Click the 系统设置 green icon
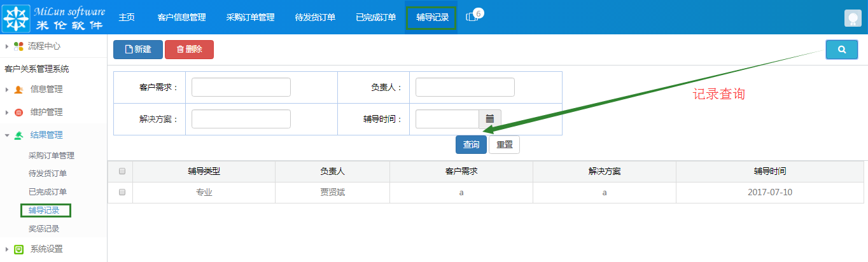The image size is (868, 262). tap(18, 249)
